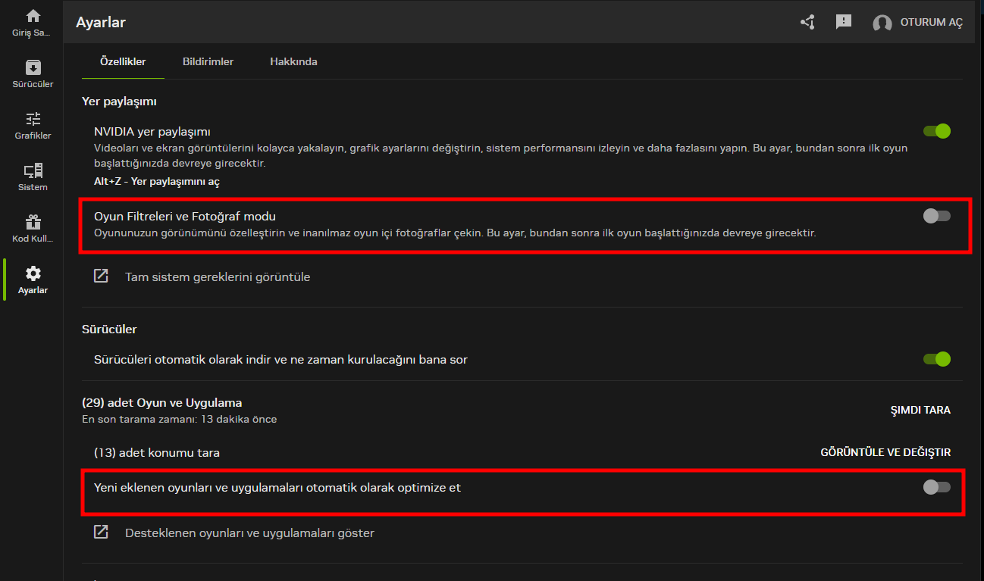Click external link icon beside Tam sistem gereklerini
Viewport: 984px width, 581px height.
101,276
